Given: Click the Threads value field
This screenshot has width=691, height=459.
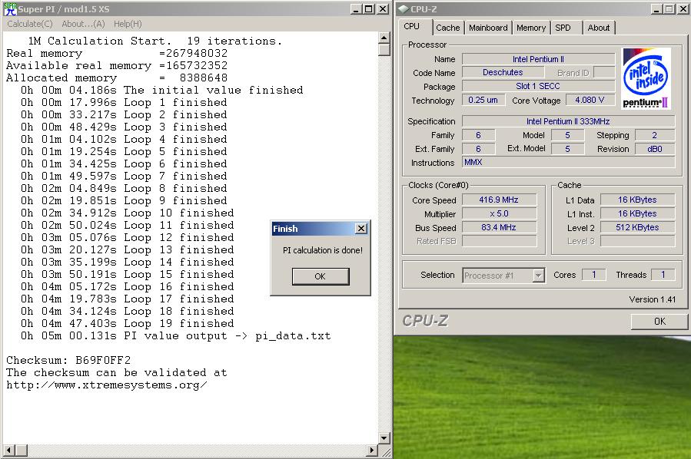Looking at the screenshot, I should click(663, 275).
